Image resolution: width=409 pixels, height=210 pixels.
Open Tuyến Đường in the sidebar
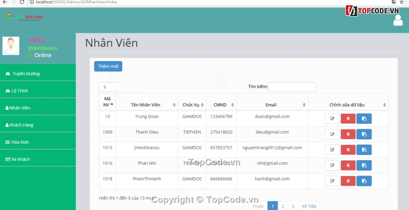(x=38, y=74)
